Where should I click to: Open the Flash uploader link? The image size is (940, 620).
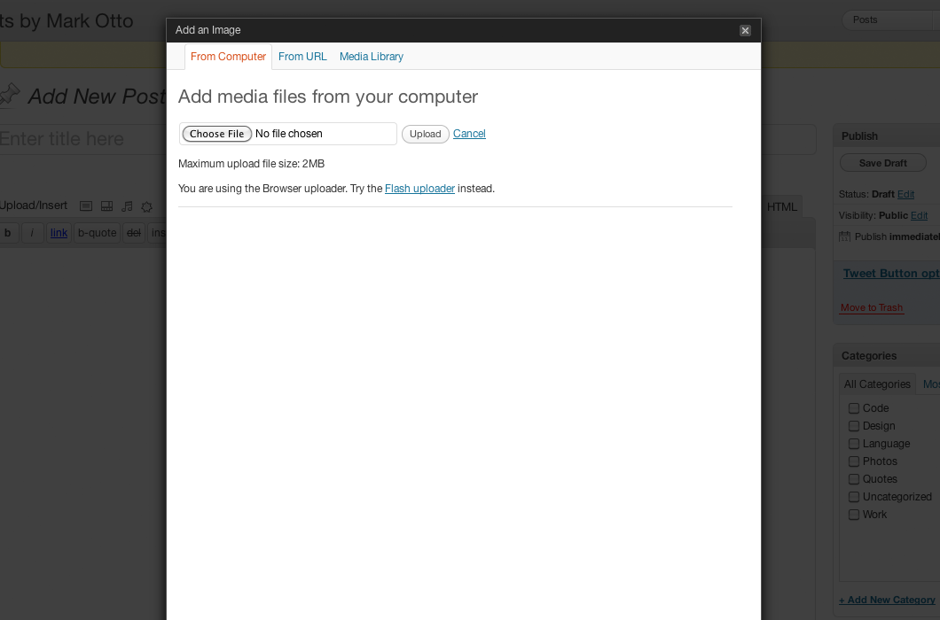(419, 189)
